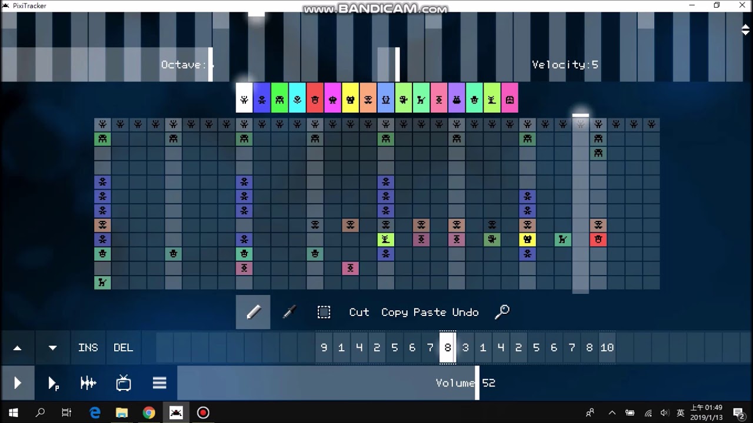Viewport: 753px width, 423px height.
Task: Activate the rectangular selection tool
Action: click(324, 312)
